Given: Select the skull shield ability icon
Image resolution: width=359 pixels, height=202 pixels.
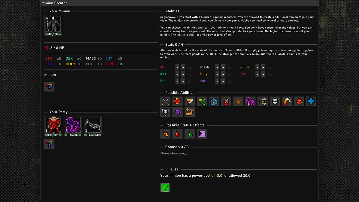Looking at the screenshot, I should pos(165,112).
